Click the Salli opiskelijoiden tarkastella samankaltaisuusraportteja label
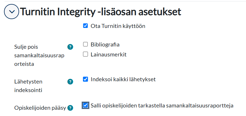The width and height of the screenshot is (246, 116). click(x=162, y=105)
